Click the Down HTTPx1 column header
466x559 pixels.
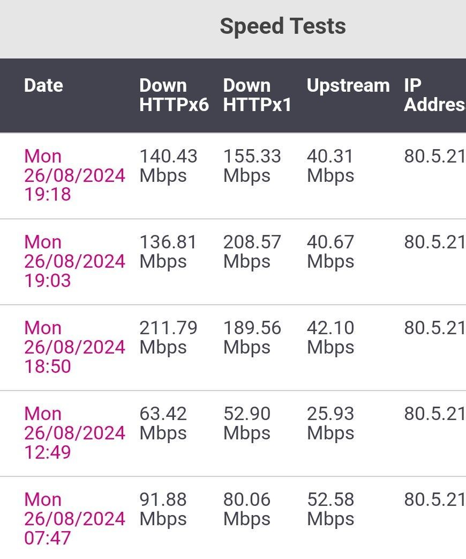tap(257, 95)
